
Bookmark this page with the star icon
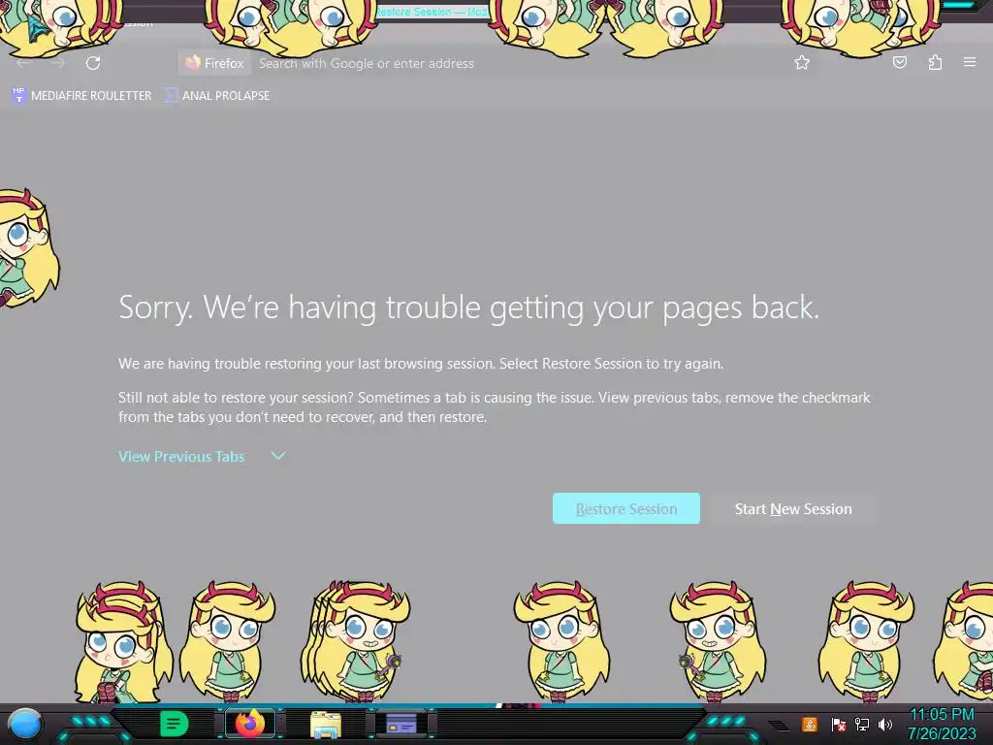802,63
